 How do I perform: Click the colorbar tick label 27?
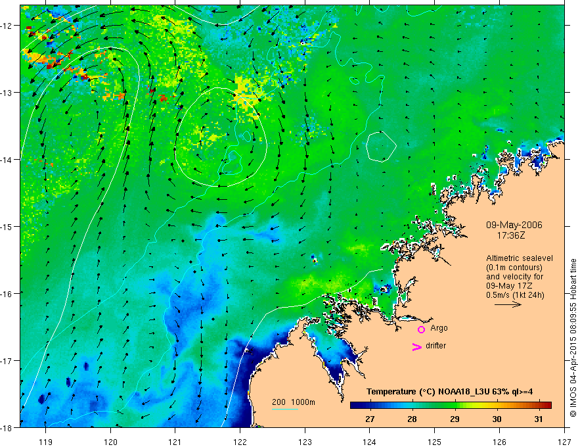click(370, 419)
